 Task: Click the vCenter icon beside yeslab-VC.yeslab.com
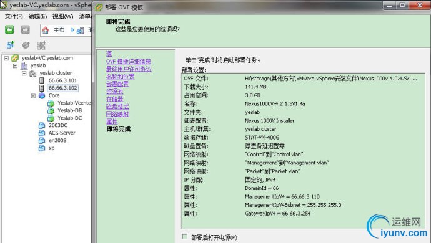pyautogui.click(x=15, y=58)
